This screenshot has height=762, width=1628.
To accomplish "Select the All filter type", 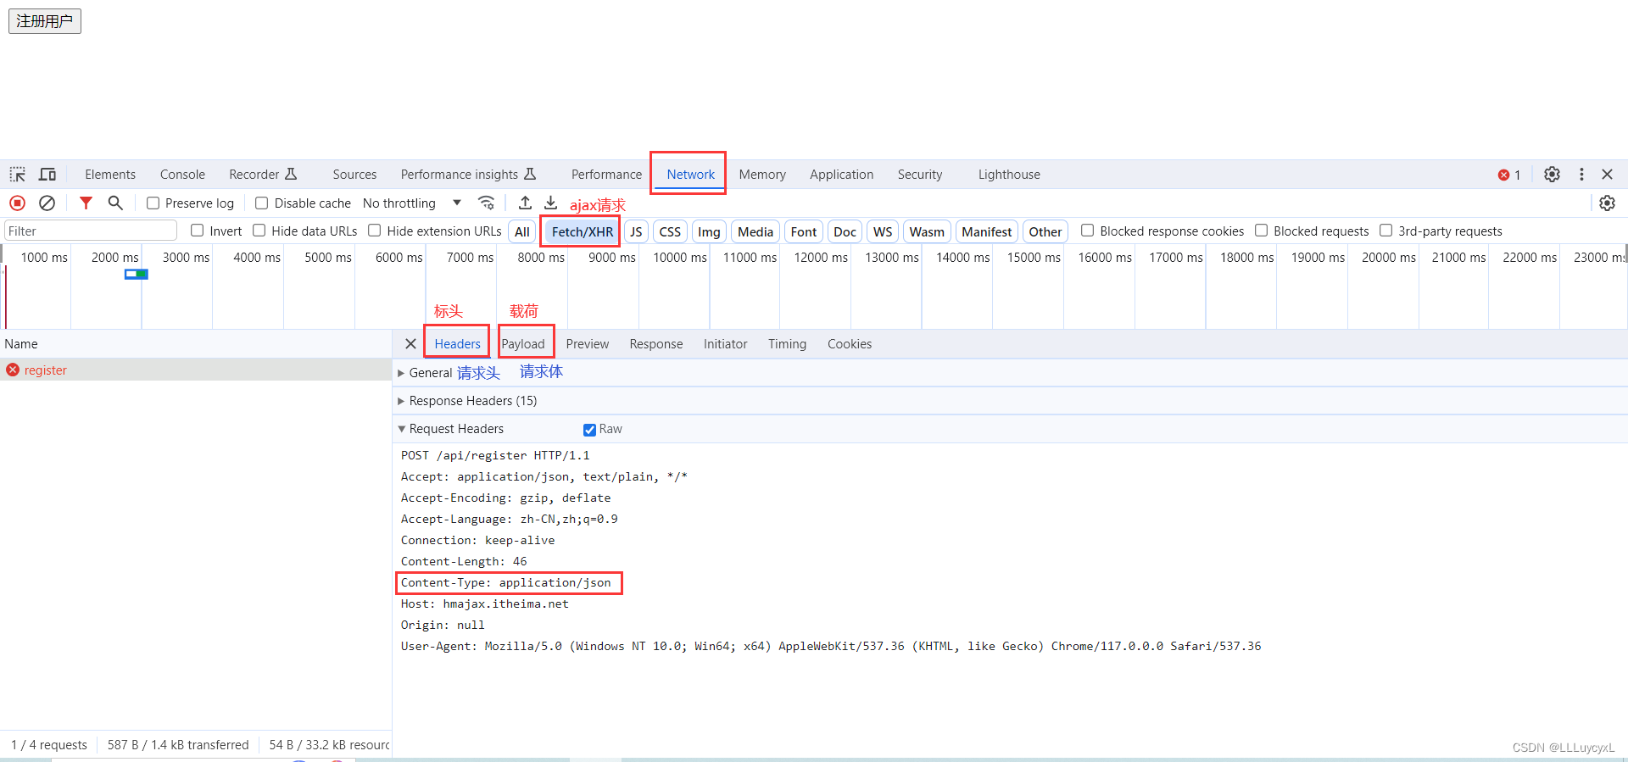I will (x=522, y=231).
